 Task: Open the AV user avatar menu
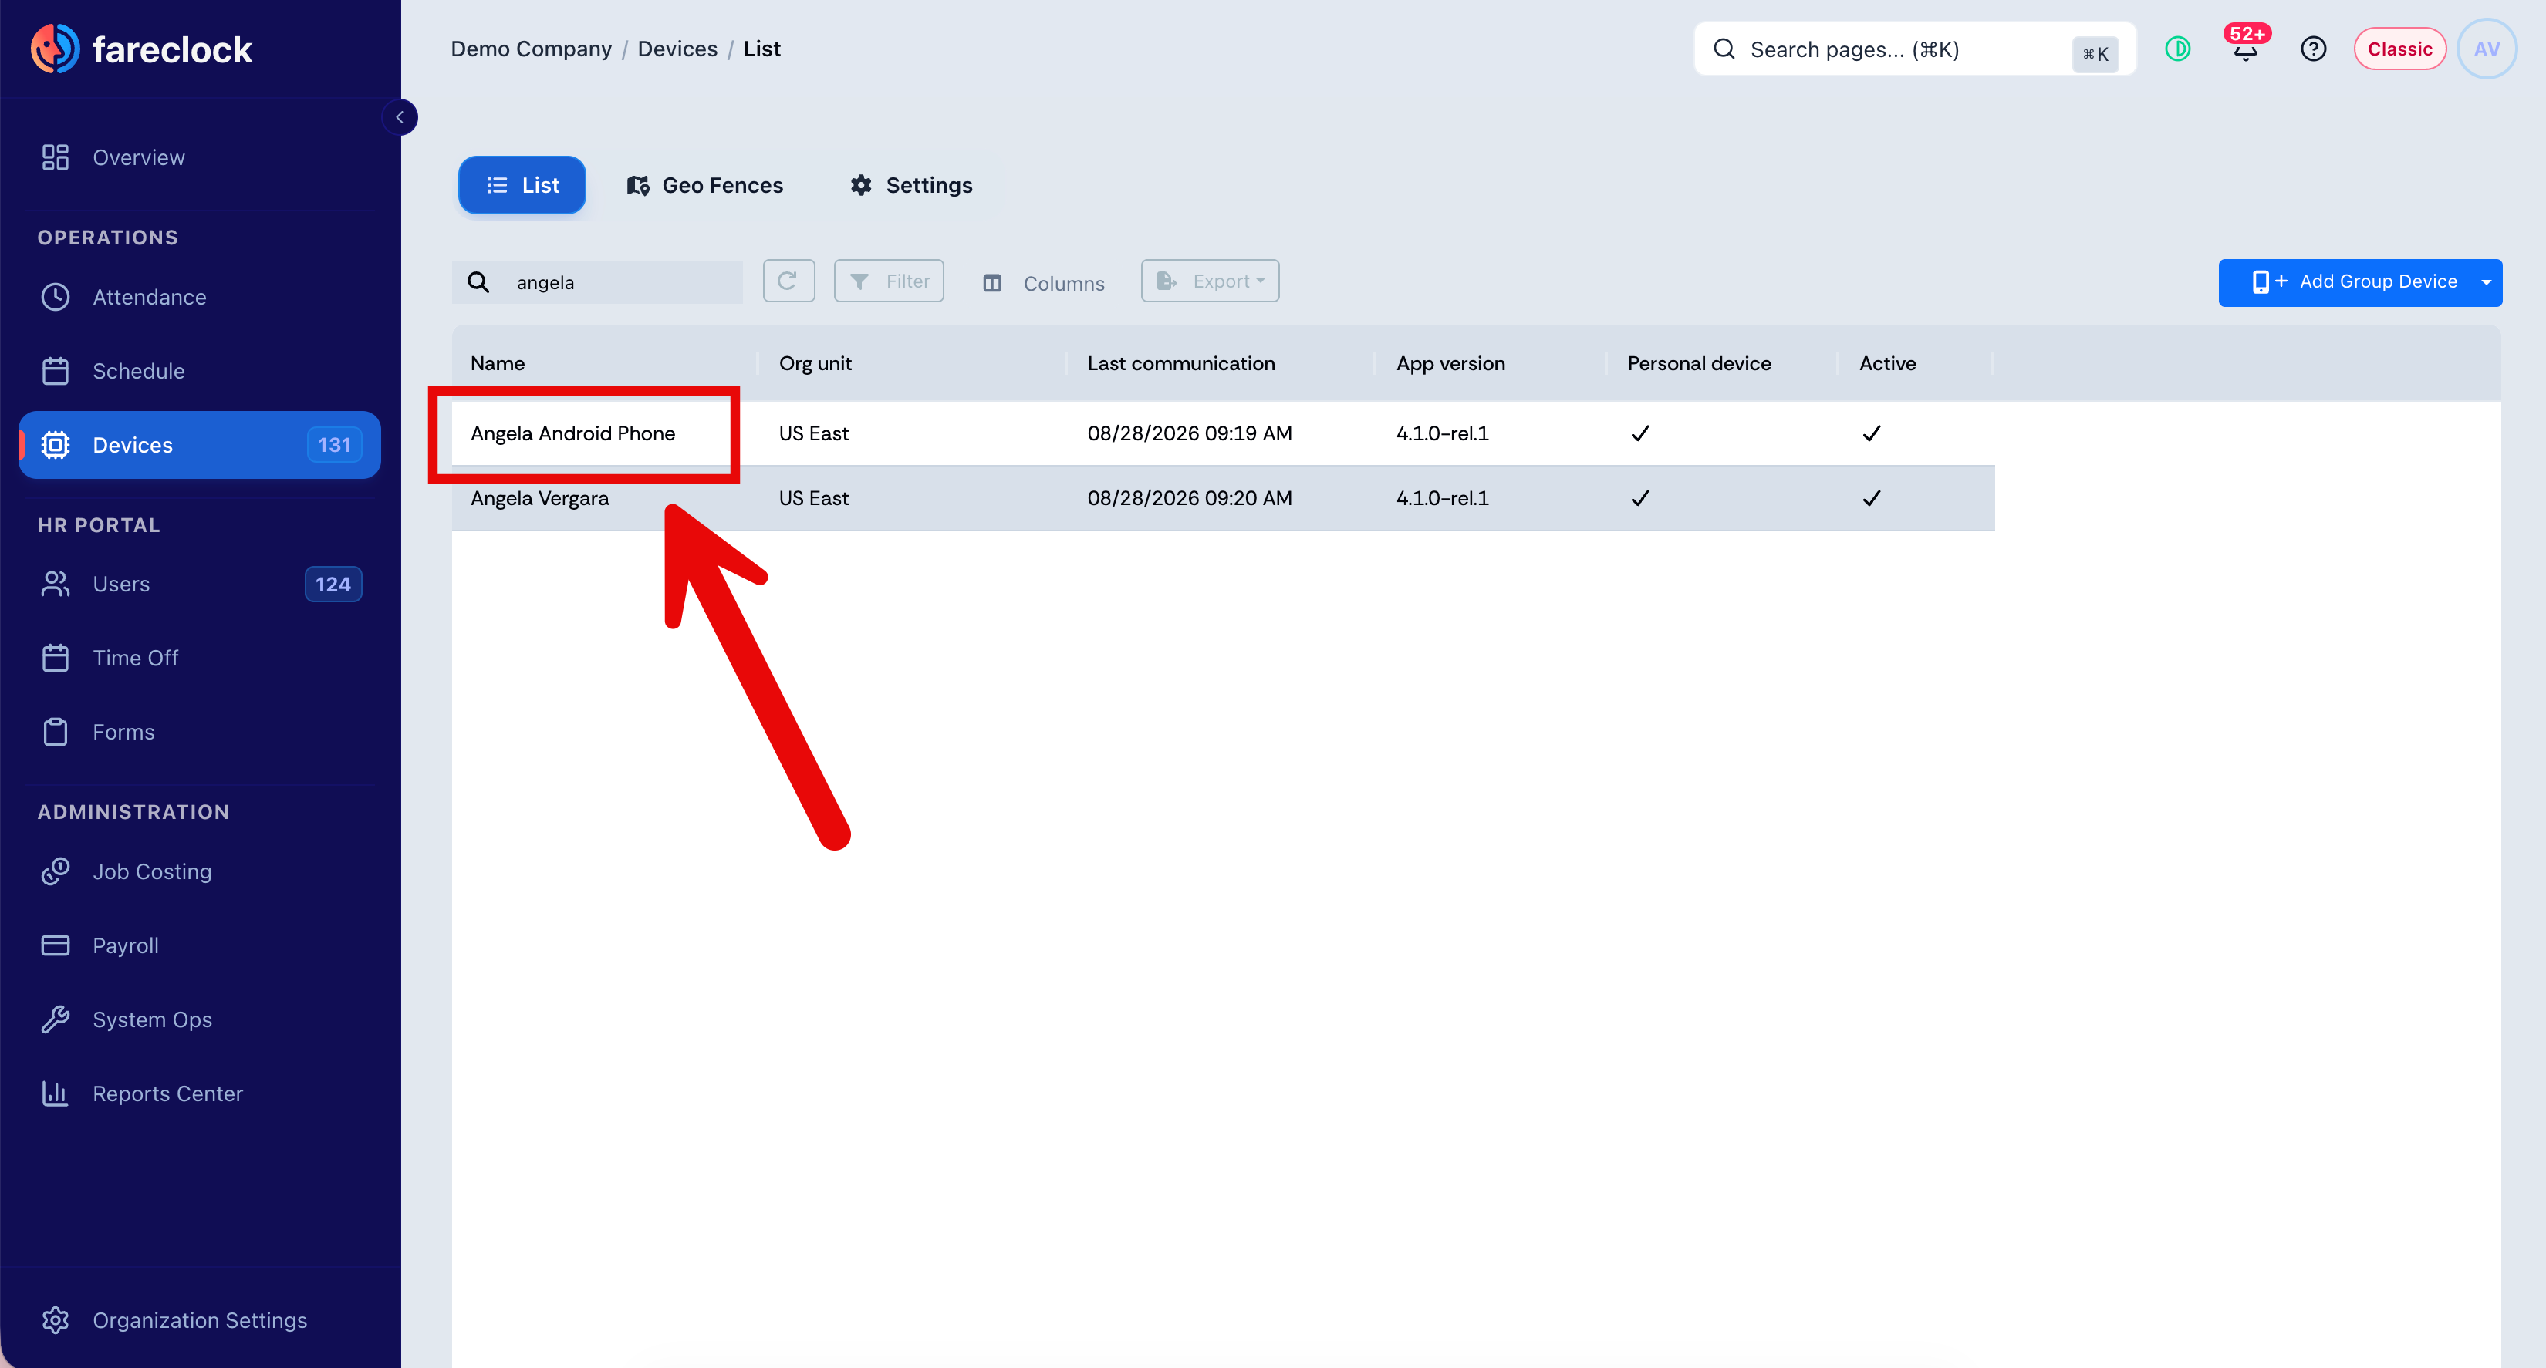coord(2487,49)
